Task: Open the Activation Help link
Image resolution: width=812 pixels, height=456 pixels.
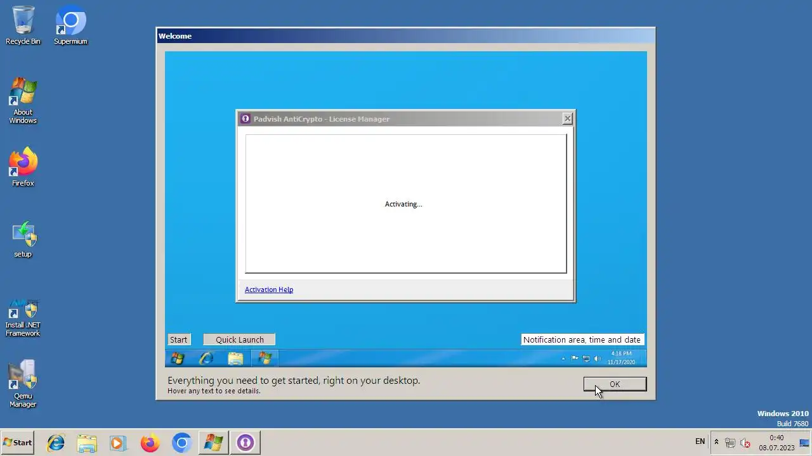Action: [x=269, y=289]
